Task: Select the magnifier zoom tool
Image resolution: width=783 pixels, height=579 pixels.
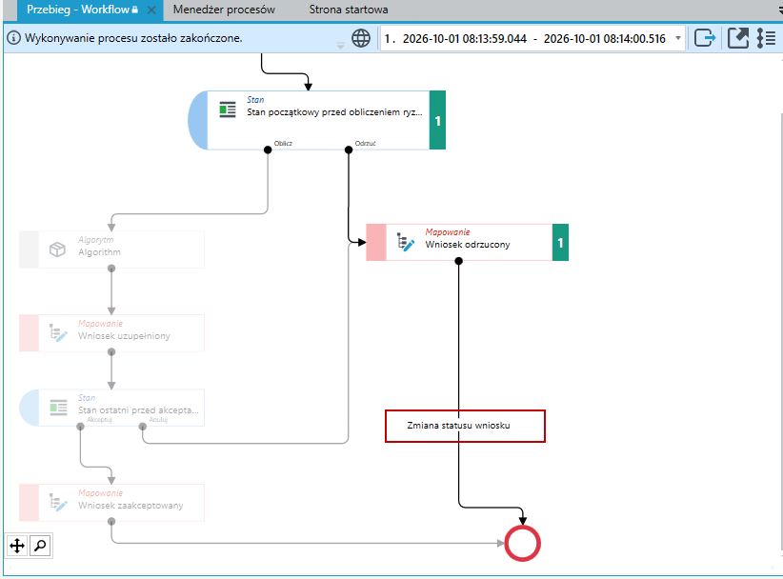Action: 40,546
